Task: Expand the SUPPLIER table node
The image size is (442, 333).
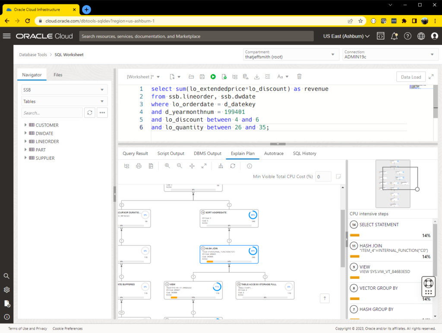Action: point(25,158)
